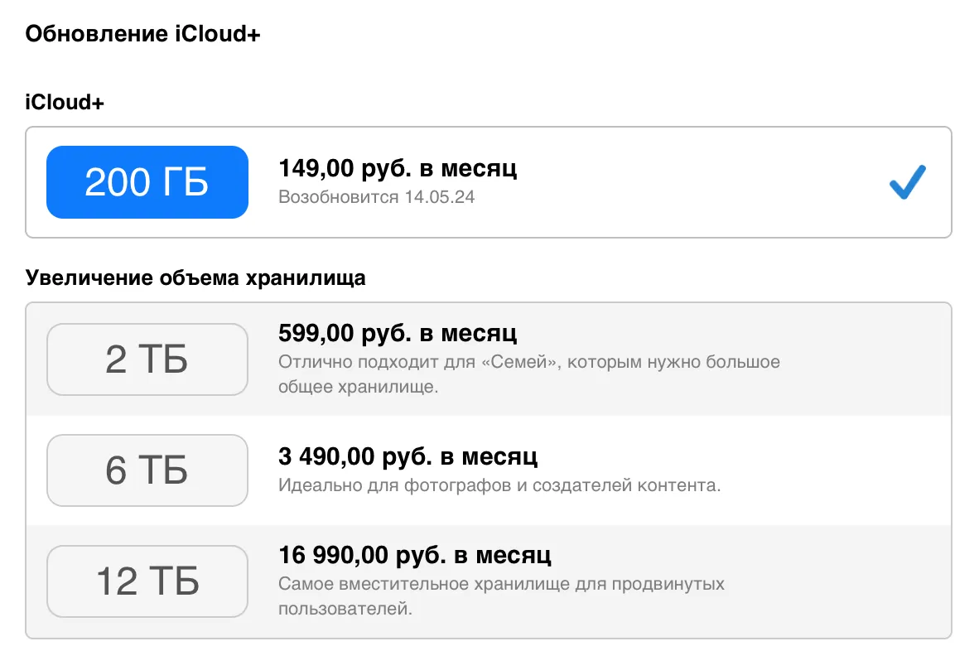Choose the 16 990,00 руб. в месяц price

414,553
